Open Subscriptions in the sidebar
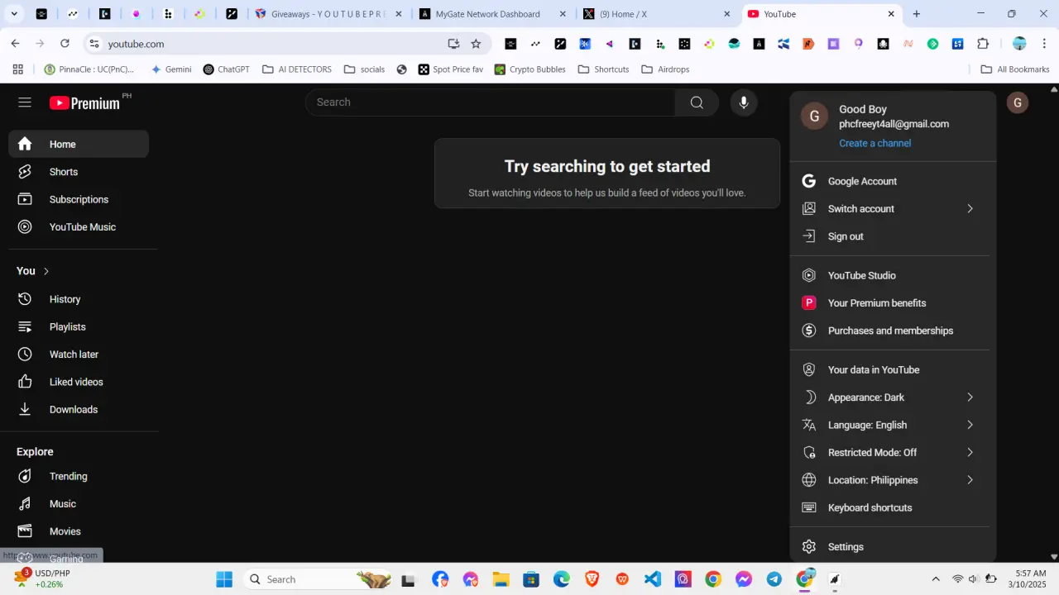Viewport: 1059px width, 595px height. pyautogui.click(x=79, y=199)
